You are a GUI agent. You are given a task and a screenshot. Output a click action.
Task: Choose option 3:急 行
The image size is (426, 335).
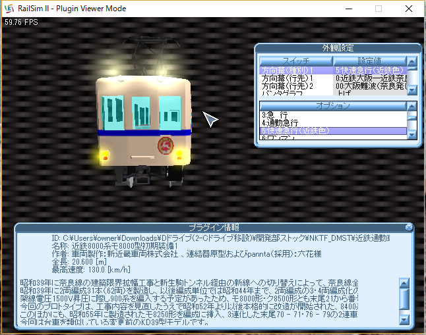(333, 115)
